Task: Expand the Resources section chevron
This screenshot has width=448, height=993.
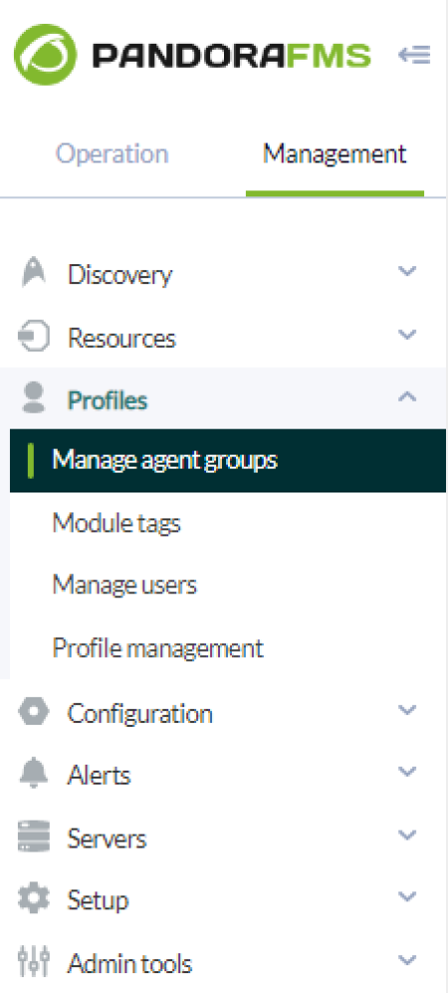Action: click(x=407, y=334)
